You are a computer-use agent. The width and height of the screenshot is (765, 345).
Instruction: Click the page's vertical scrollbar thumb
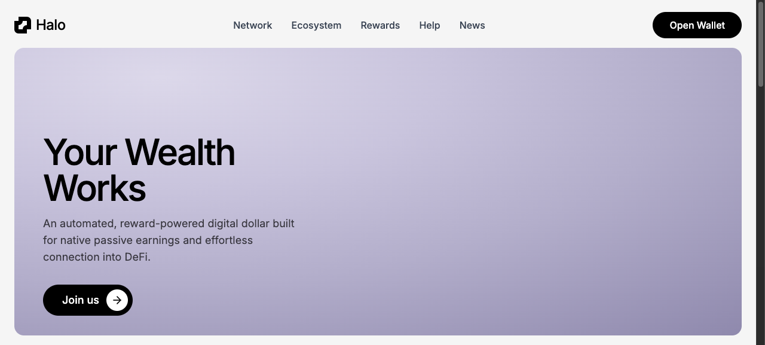tap(761, 45)
